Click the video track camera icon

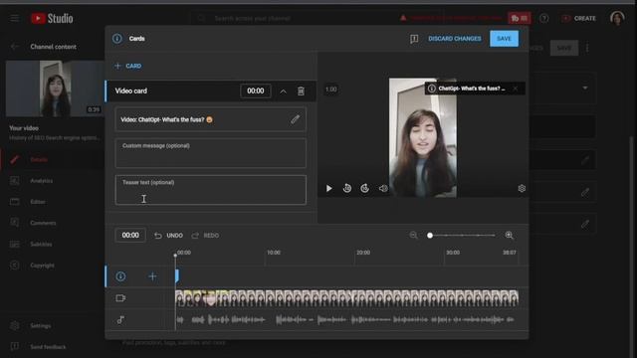click(120, 298)
